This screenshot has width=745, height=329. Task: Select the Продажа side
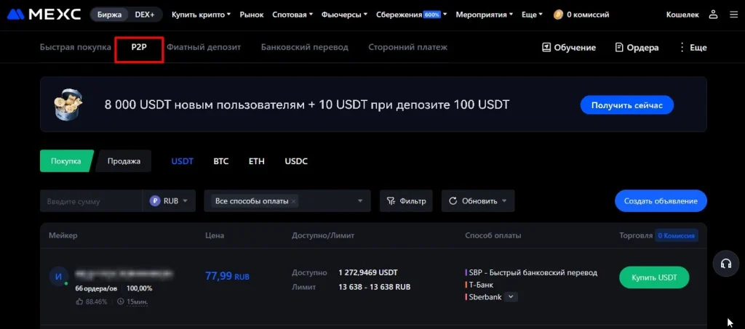(x=124, y=161)
